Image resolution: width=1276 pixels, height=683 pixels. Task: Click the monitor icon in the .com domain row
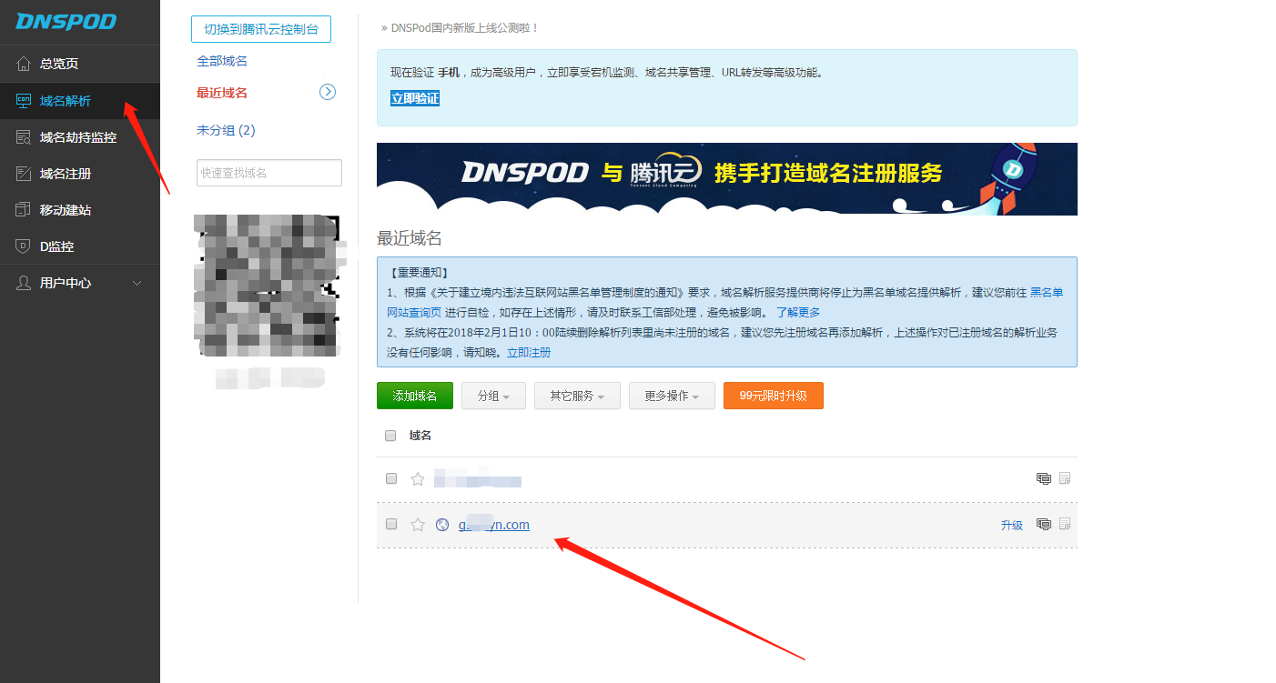(1044, 524)
